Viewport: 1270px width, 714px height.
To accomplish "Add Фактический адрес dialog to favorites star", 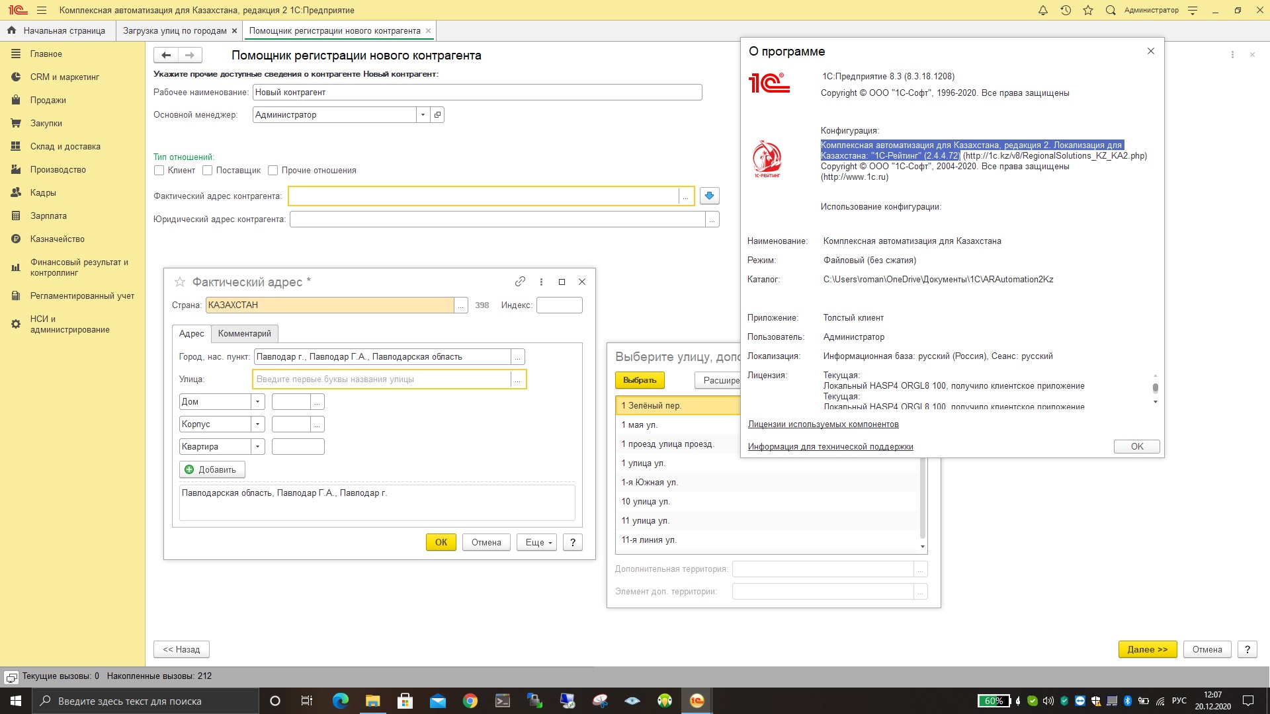I will [179, 282].
